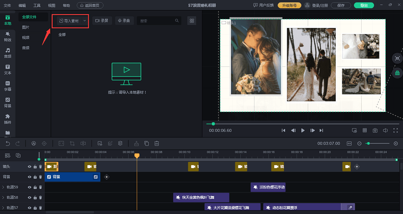Click the 搜索 search input field
The height and width of the screenshot is (214, 403).
point(159,21)
